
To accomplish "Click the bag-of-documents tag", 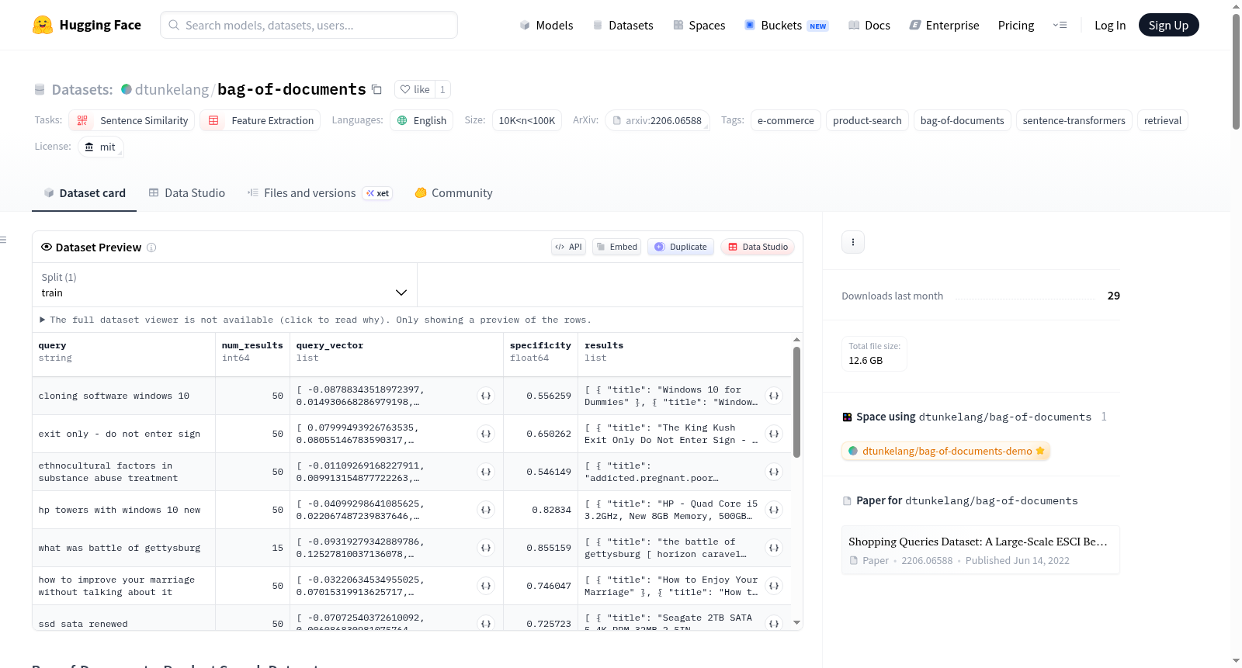I will pyautogui.click(x=963, y=120).
